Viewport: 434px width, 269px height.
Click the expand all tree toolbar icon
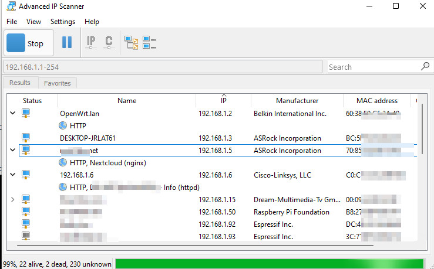tap(131, 43)
